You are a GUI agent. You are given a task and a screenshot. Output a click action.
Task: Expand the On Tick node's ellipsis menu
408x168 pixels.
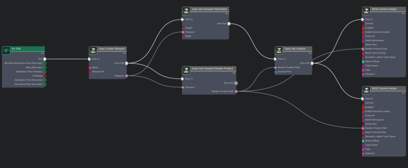coord(42,53)
